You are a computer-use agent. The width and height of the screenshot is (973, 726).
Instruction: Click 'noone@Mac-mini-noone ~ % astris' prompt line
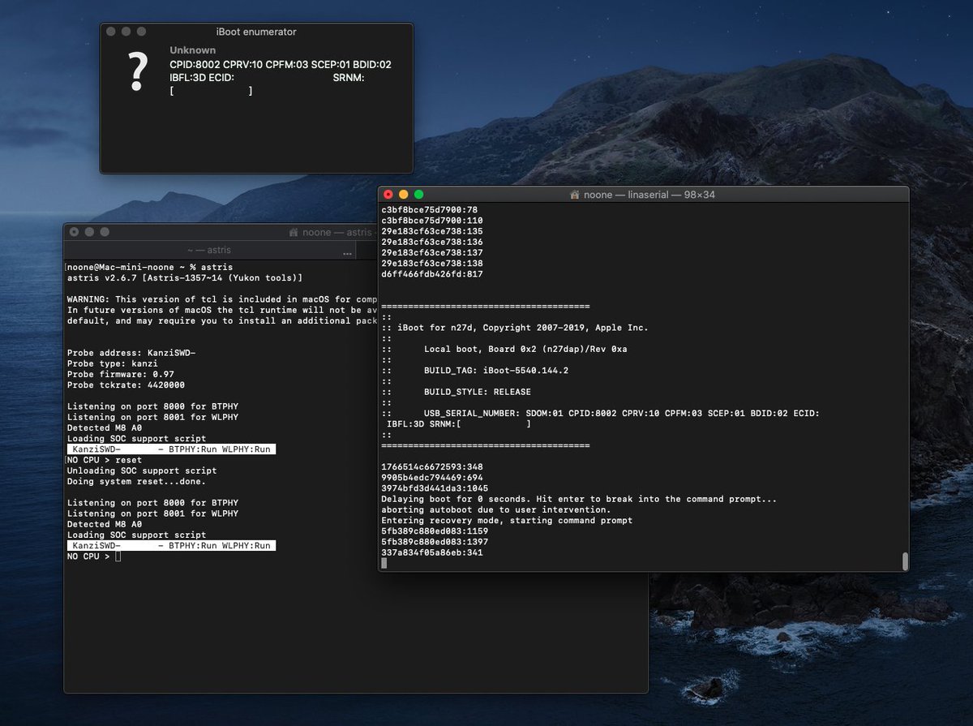click(149, 267)
